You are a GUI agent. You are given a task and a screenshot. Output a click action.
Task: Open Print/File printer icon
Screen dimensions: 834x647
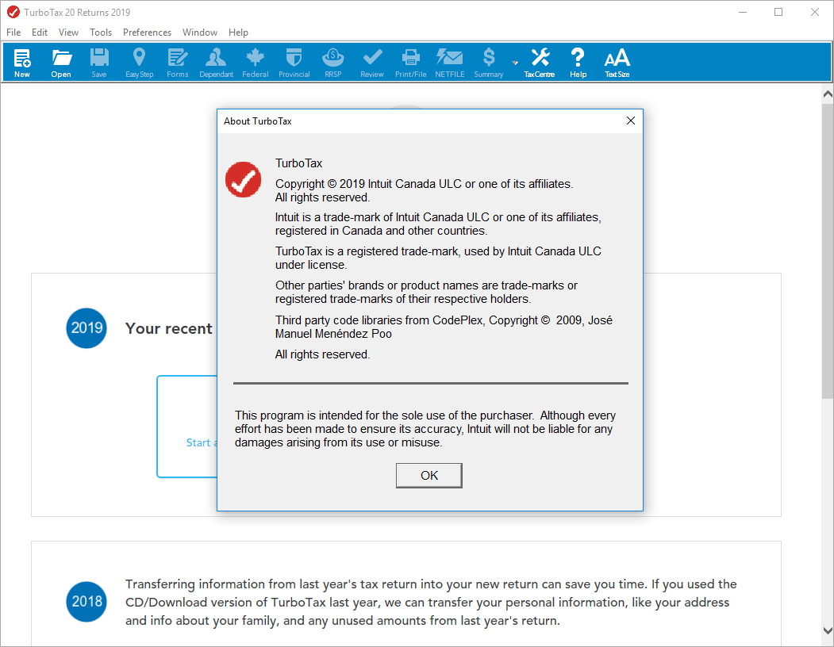click(410, 63)
